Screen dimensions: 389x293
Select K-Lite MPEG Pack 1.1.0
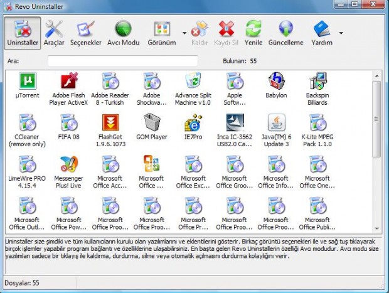(317, 131)
